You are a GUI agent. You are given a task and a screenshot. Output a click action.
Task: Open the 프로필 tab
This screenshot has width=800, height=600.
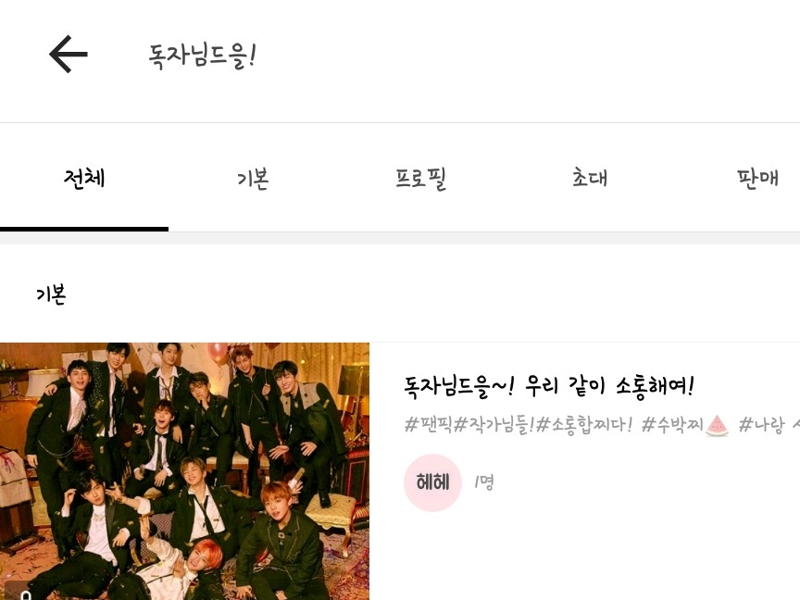421,179
